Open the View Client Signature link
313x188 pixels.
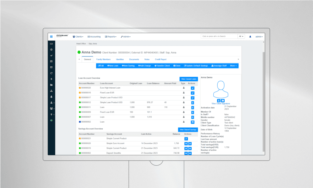coord(221,104)
